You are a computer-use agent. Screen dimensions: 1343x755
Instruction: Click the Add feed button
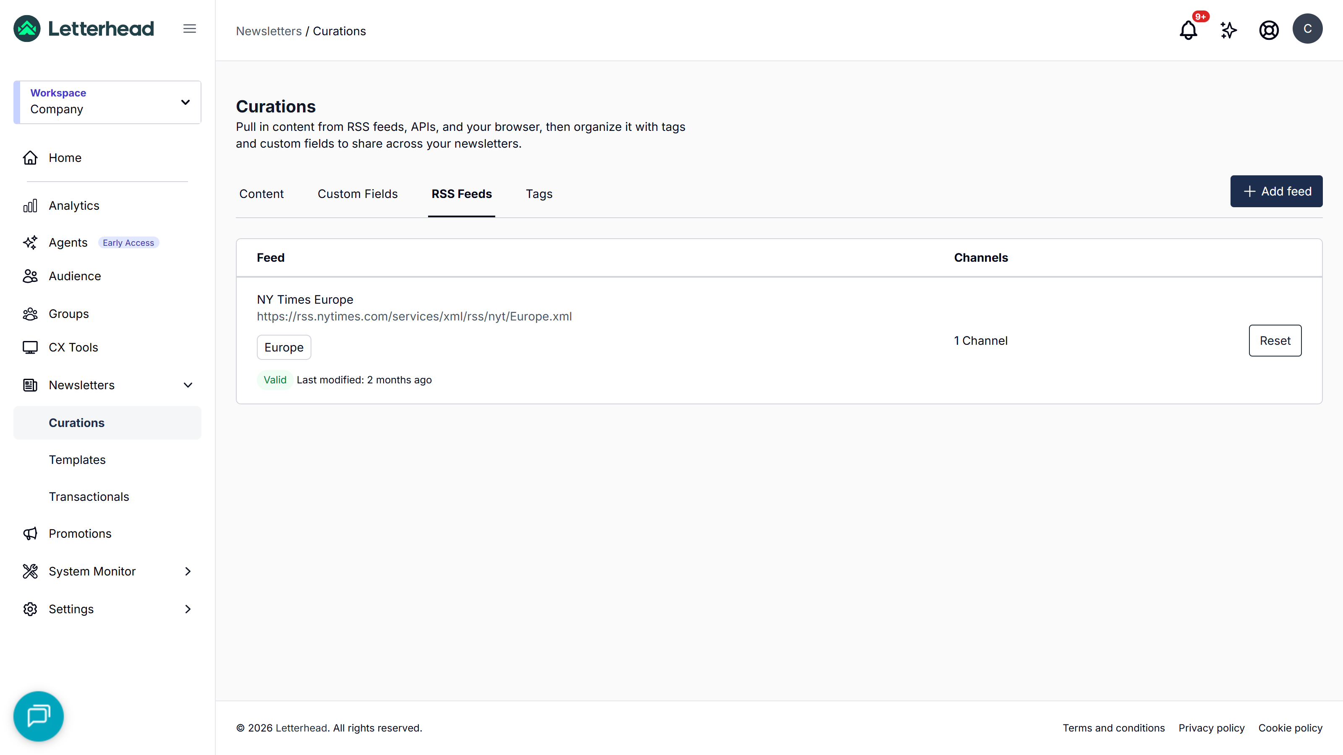[x=1276, y=191]
